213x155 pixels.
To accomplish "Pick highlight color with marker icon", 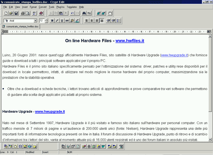I will click(x=77, y=21).
